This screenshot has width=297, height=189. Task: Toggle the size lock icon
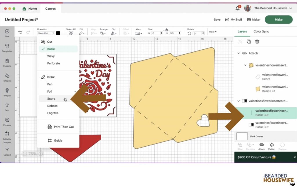click(x=166, y=30)
